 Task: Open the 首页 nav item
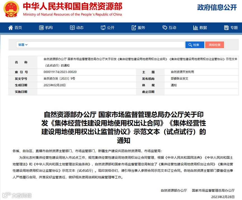click(15, 28)
